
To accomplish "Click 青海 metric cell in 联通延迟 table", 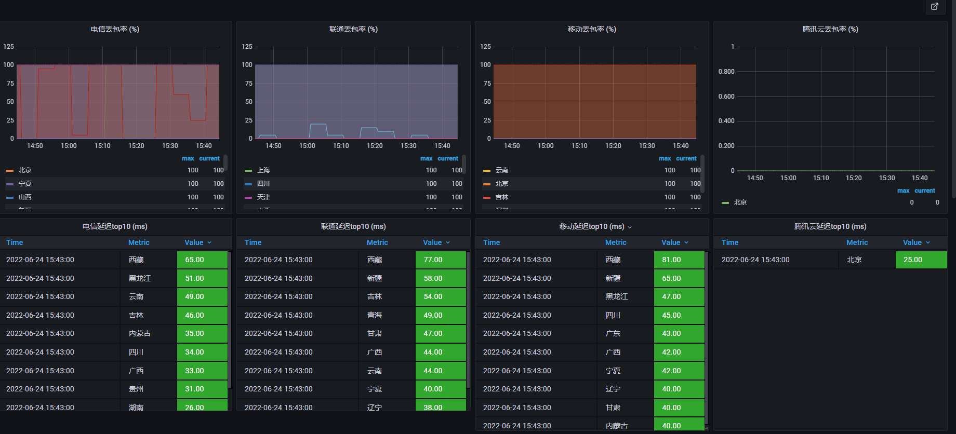I will coord(387,315).
